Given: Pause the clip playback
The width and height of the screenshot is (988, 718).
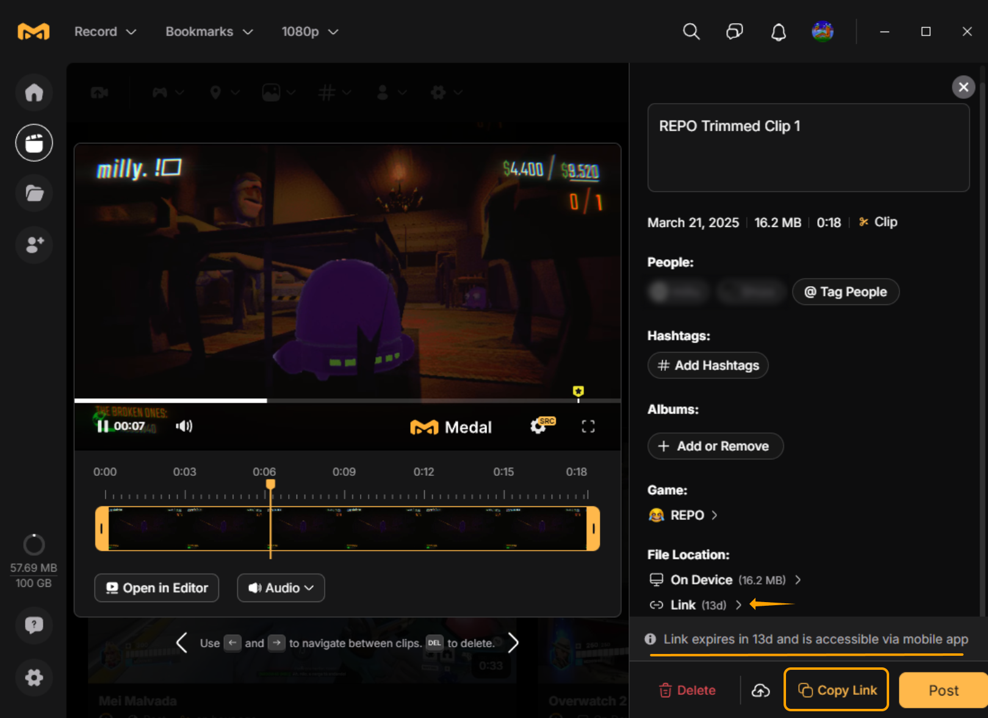Looking at the screenshot, I should tap(103, 426).
